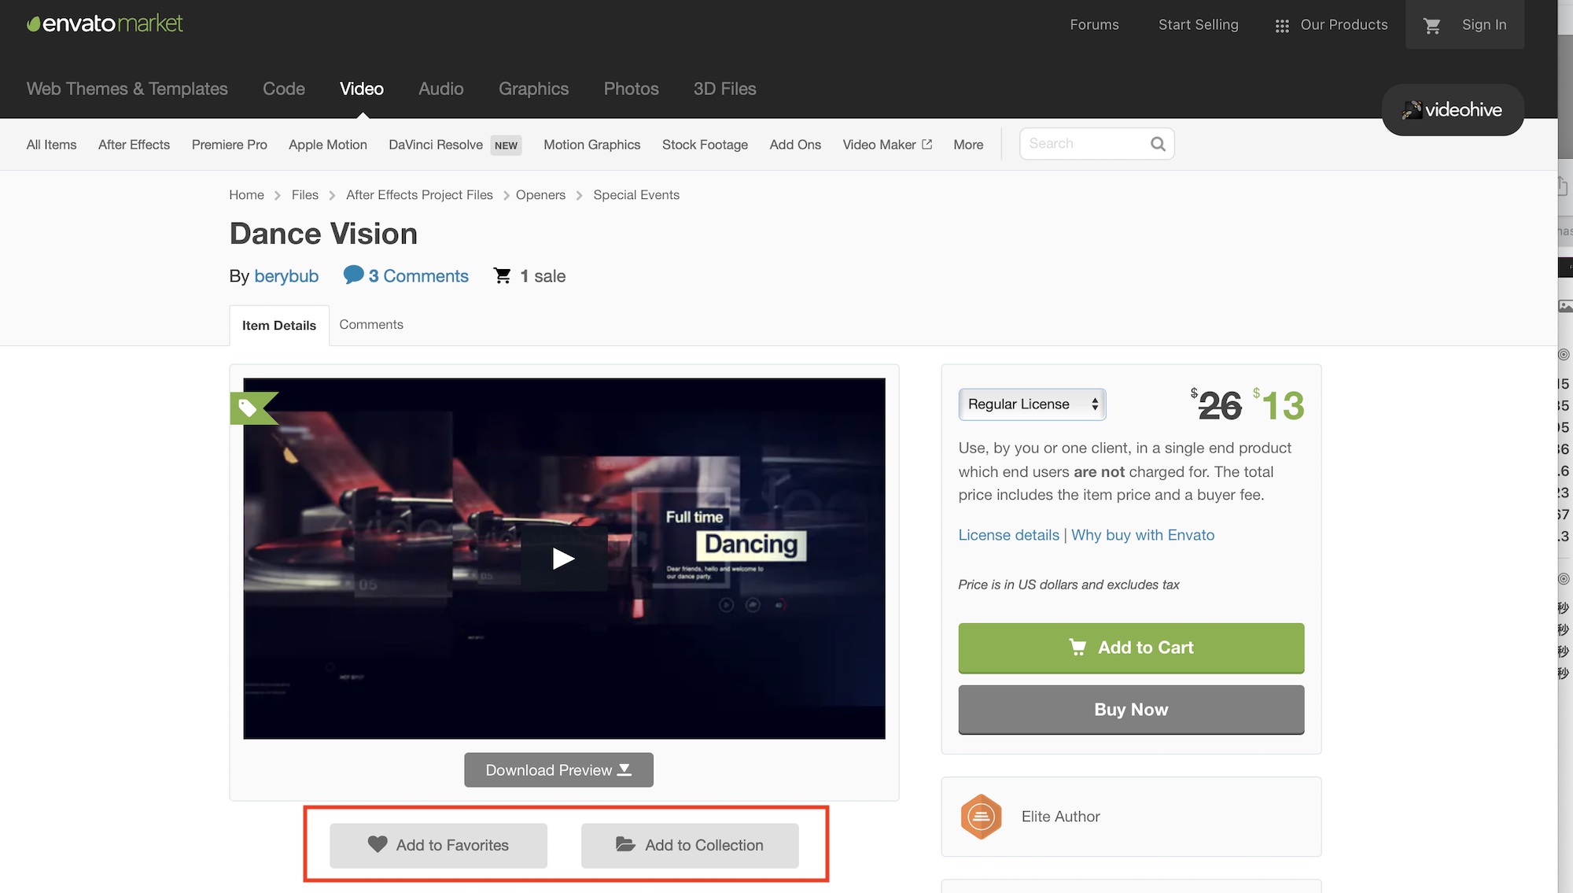Select the Audio category in the nav
Viewport: 1573px width, 893px height.
click(x=440, y=89)
